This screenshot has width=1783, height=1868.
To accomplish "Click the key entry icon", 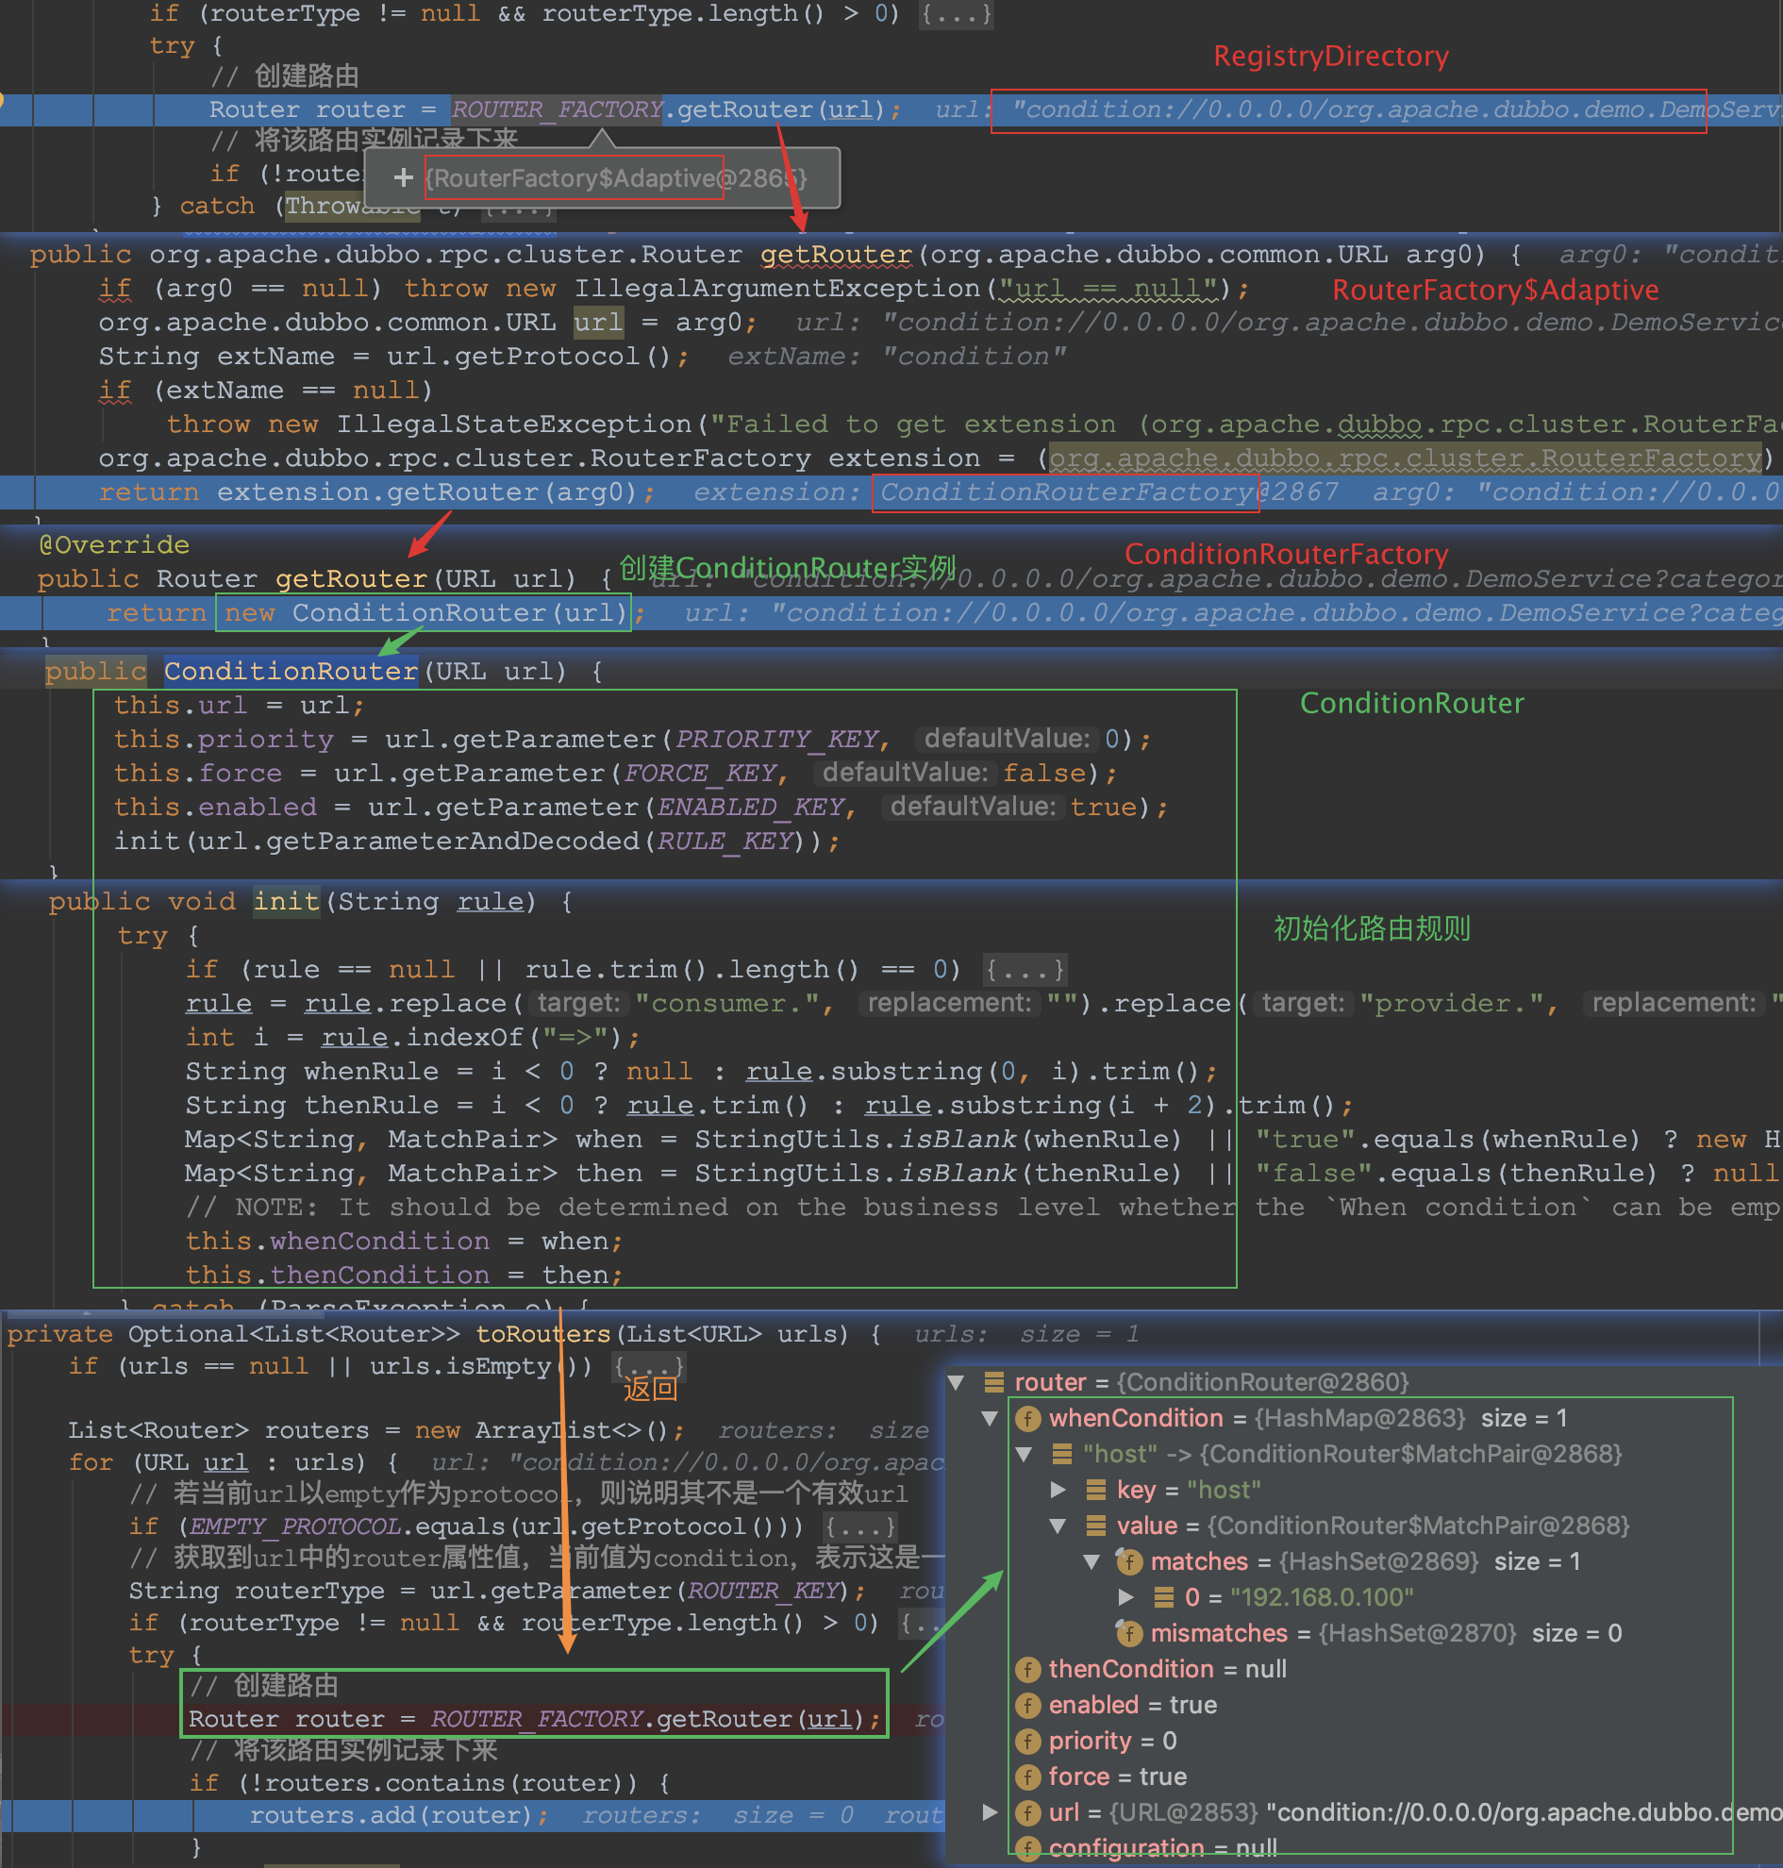I will click(1096, 1490).
